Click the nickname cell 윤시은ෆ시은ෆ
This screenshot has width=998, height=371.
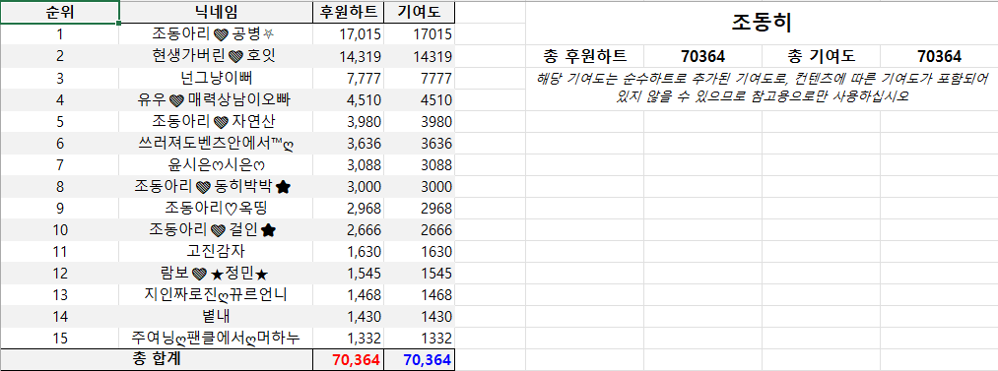point(216,164)
